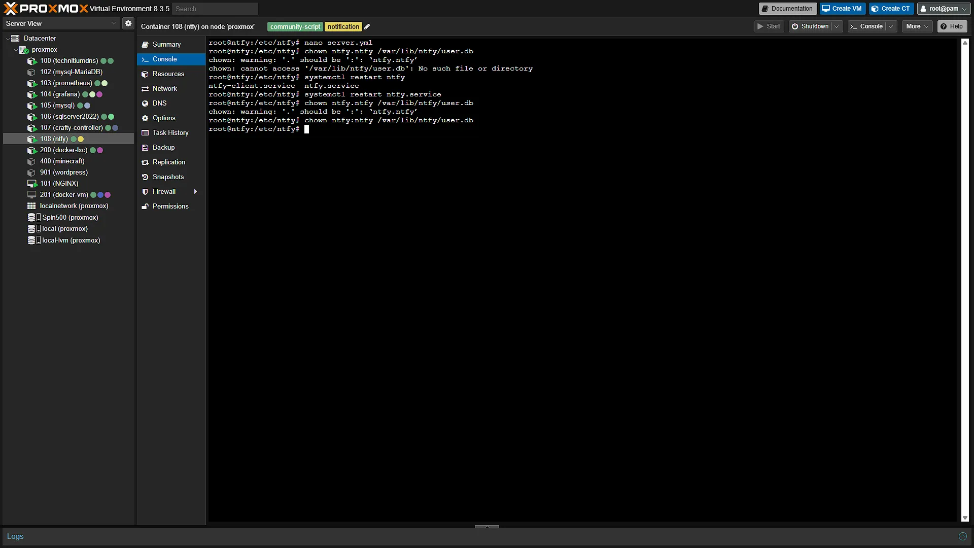This screenshot has width=974, height=548.
Task: Click the Start button
Action: (x=769, y=26)
